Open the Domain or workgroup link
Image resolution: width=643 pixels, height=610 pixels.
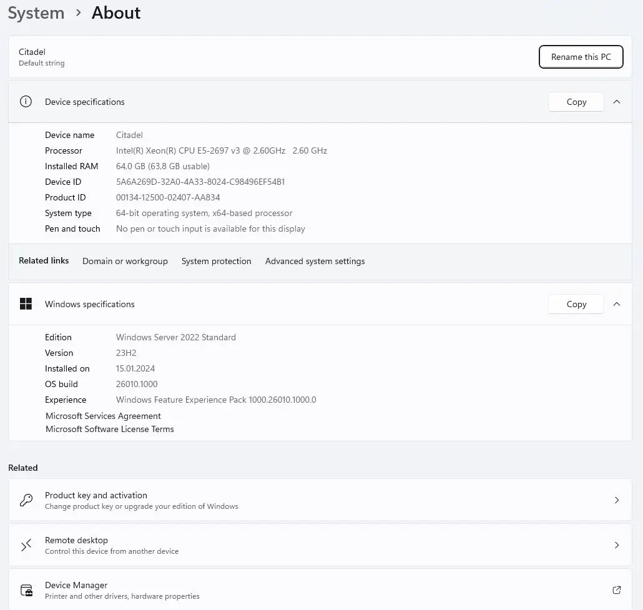(125, 261)
